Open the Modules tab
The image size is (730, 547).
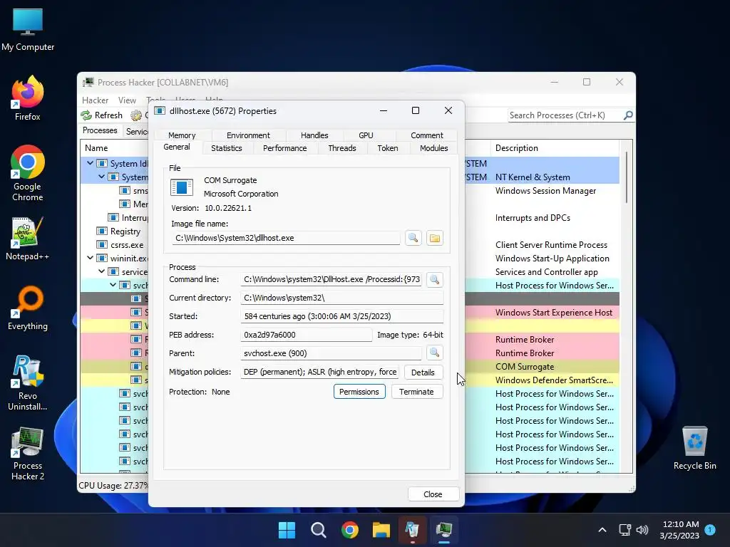433,148
